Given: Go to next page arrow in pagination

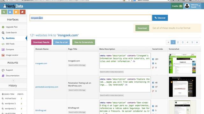Looking at the screenshot, I should (x=197, y=42).
